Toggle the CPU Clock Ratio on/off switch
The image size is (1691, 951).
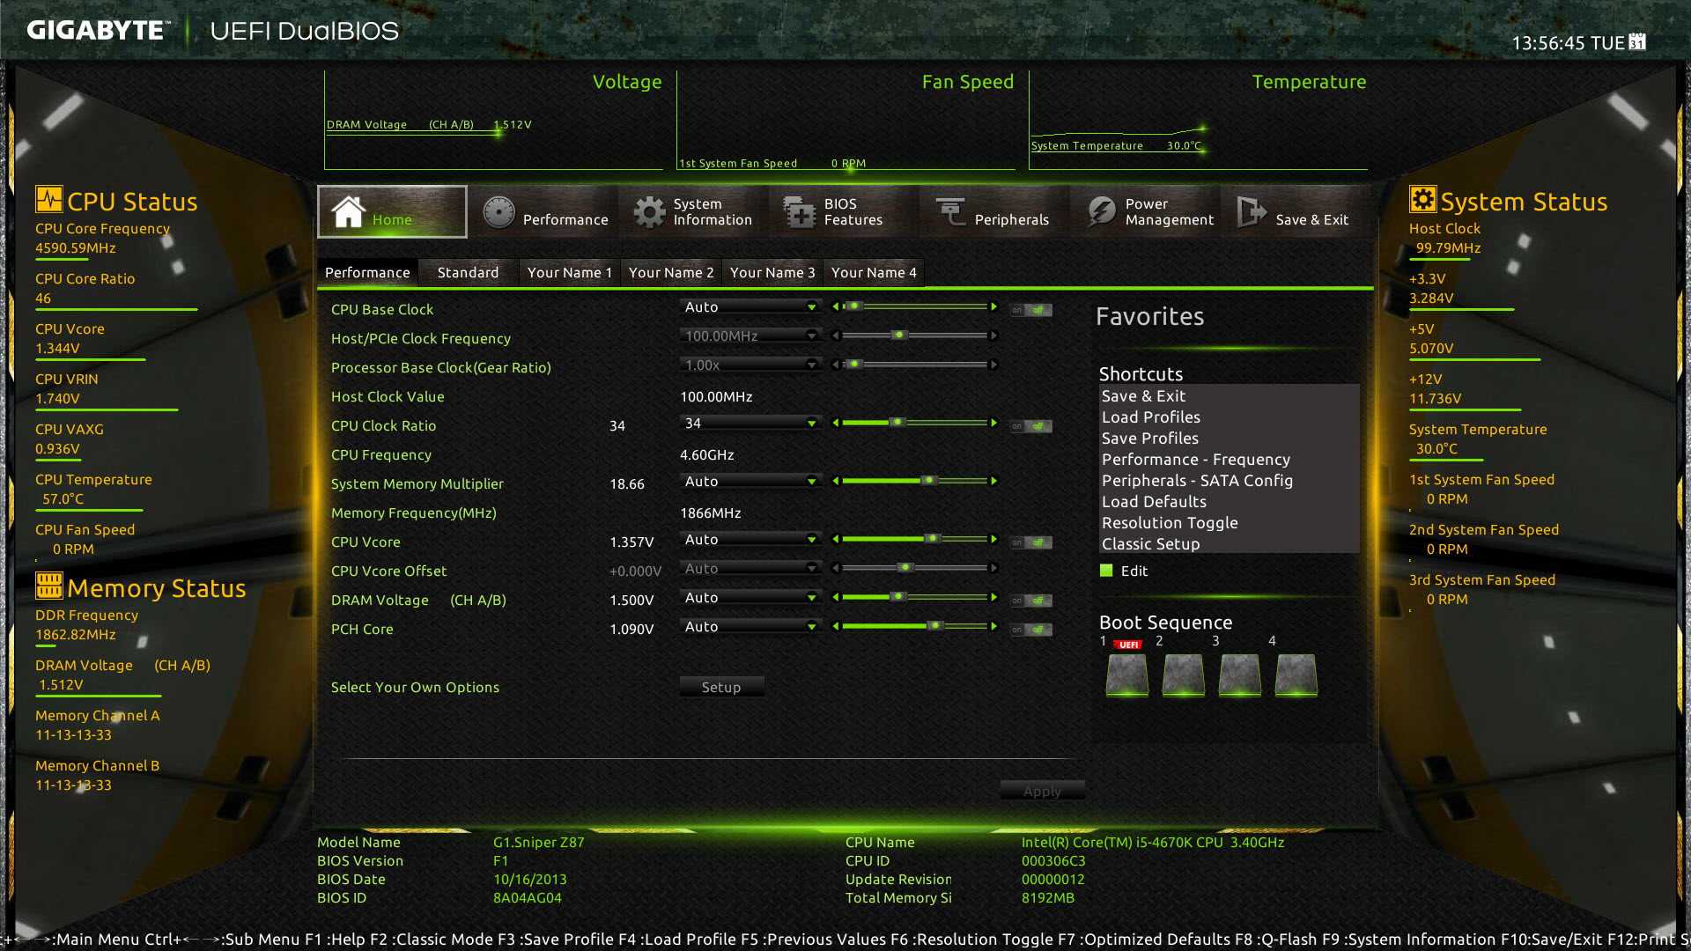click(1030, 426)
